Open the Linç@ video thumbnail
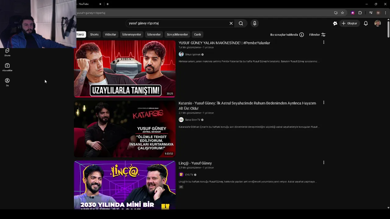Screen dimensions: 390x219 tap(125, 185)
